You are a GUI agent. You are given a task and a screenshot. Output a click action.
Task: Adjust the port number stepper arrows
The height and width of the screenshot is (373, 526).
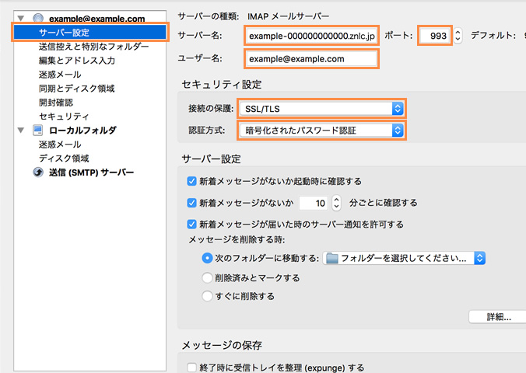[458, 36]
